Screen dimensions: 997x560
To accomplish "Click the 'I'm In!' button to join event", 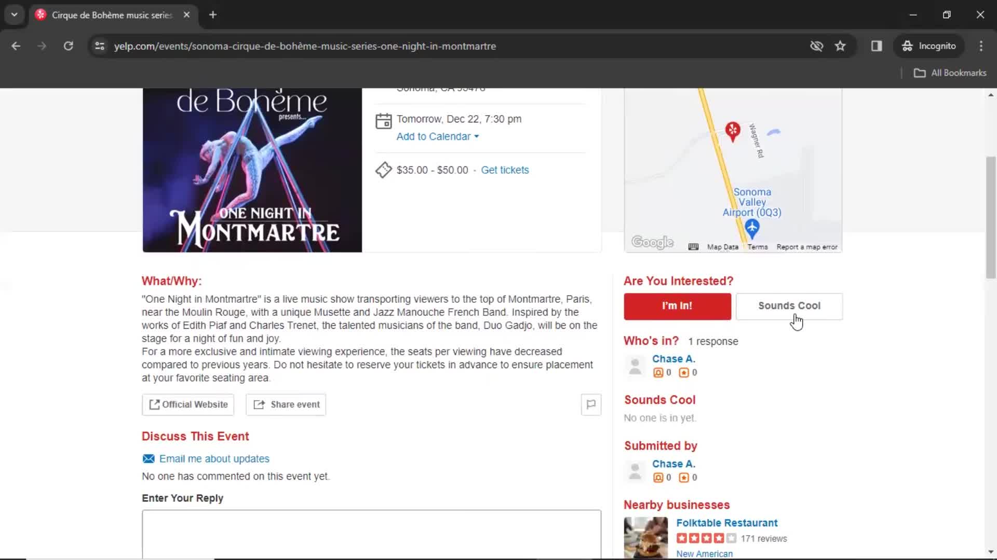I will [x=677, y=305].
